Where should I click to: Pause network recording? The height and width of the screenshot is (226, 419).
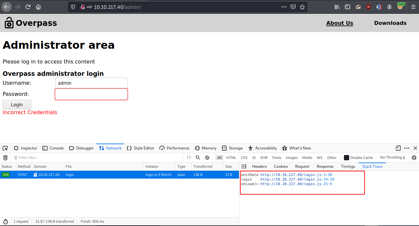coord(189,157)
